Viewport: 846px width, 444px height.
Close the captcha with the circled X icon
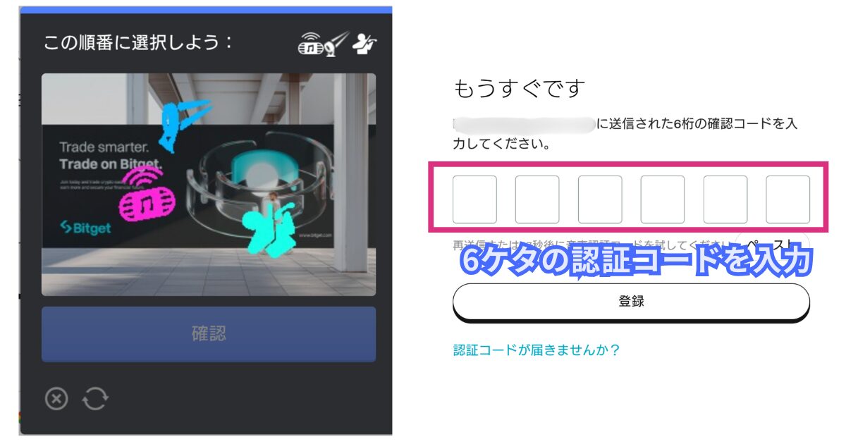[x=56, y=399]
